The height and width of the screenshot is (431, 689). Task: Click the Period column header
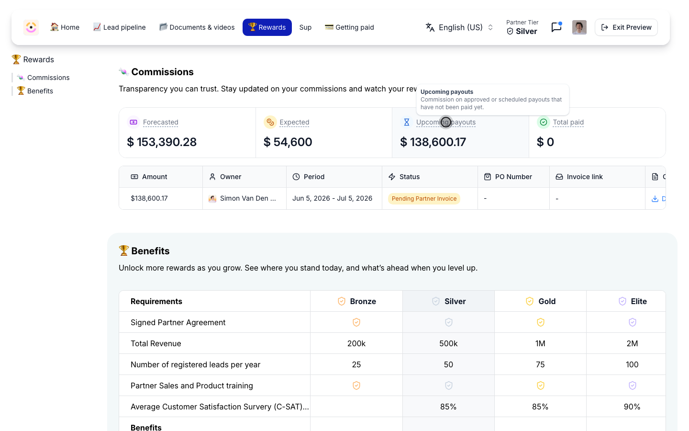click(x=334, y=177)
